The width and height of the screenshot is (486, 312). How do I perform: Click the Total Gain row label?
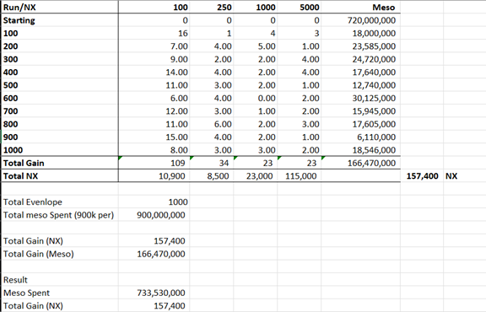(x=60, y=163)
